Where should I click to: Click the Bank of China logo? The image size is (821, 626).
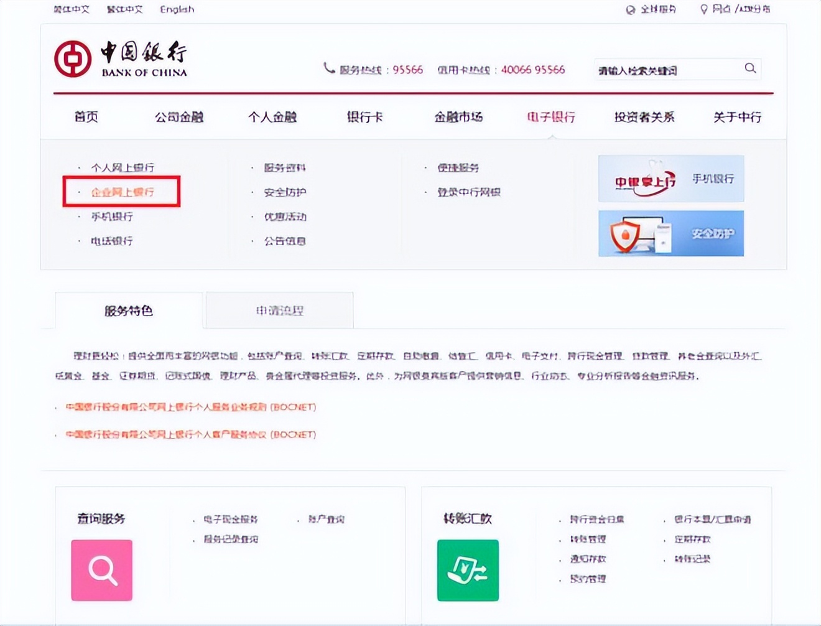pos(122,58)
